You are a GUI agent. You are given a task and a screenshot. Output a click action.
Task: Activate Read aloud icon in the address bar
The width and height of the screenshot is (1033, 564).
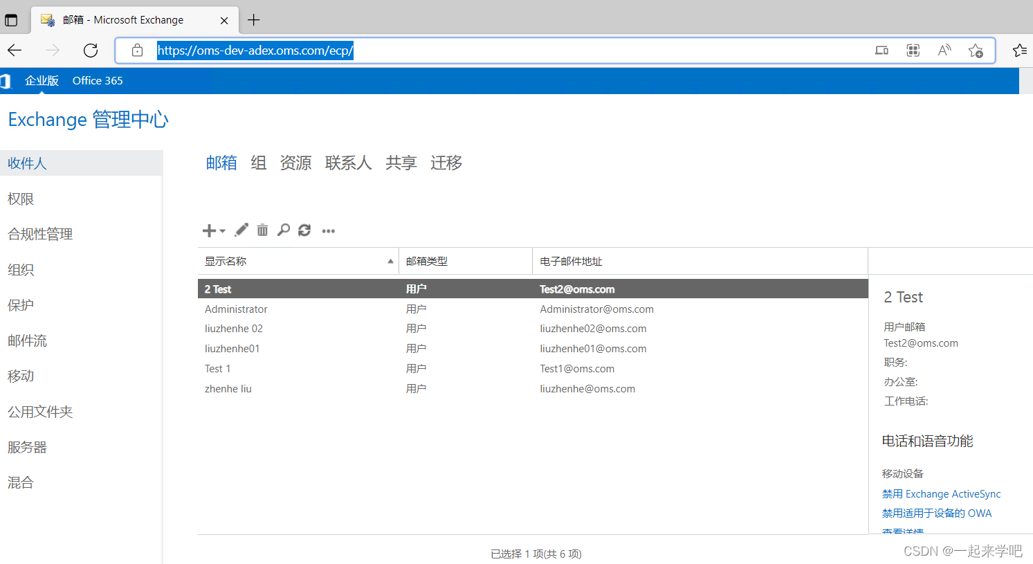tap(944, 50)
